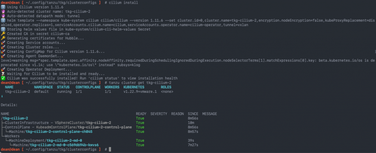Click the hourglass icon before Waiting for Cilium
This screenshot has width=376, height=153.
[x=3, y=74]
